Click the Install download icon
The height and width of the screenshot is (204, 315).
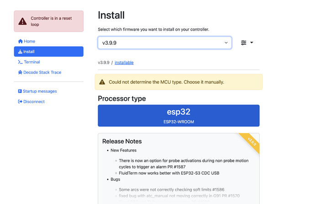[20, 52]
